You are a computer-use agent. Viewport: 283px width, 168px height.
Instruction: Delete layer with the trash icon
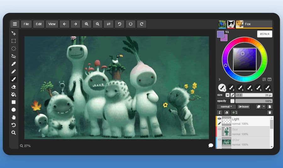[269, 112]
